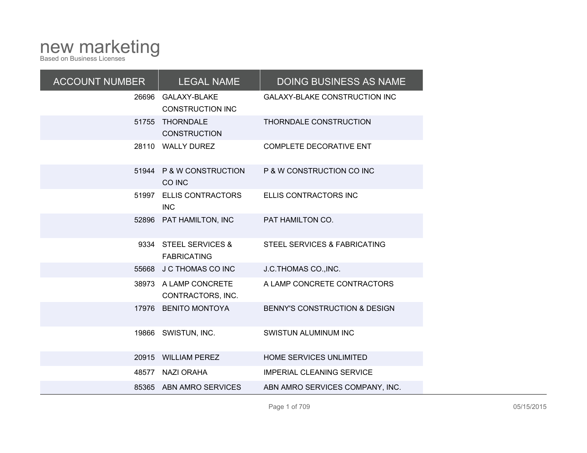
Task: Click DBA name IMPERIAL CLEANING SERVICE
Action: [x=318, y=372]
